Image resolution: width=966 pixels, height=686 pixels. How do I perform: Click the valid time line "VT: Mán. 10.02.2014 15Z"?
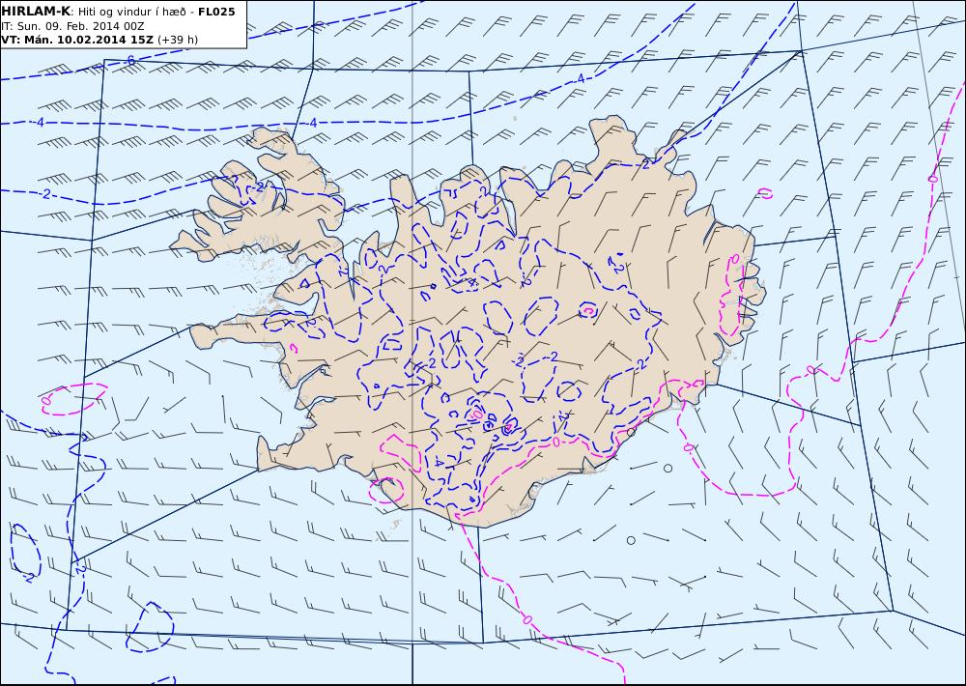pos(77,40)
